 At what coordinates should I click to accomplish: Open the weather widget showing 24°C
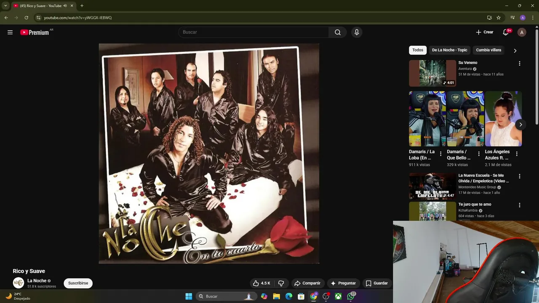[x=18, y=296]
